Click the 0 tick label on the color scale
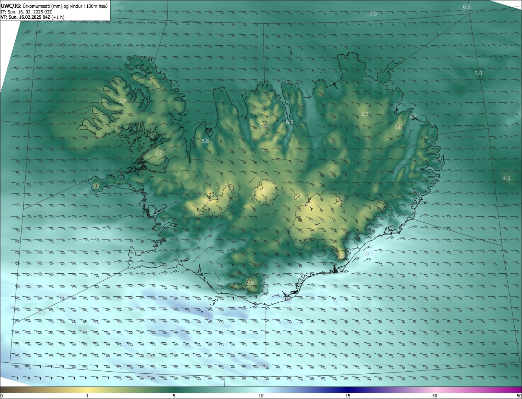522x399 pixels. (x=2, y=396)
